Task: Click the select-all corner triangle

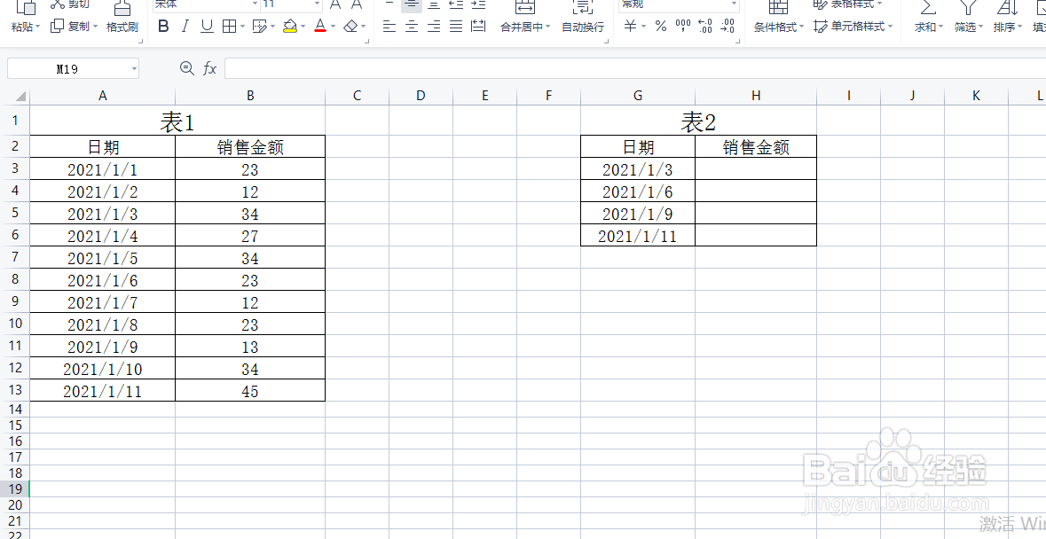Action: click(x=20, y=96)
